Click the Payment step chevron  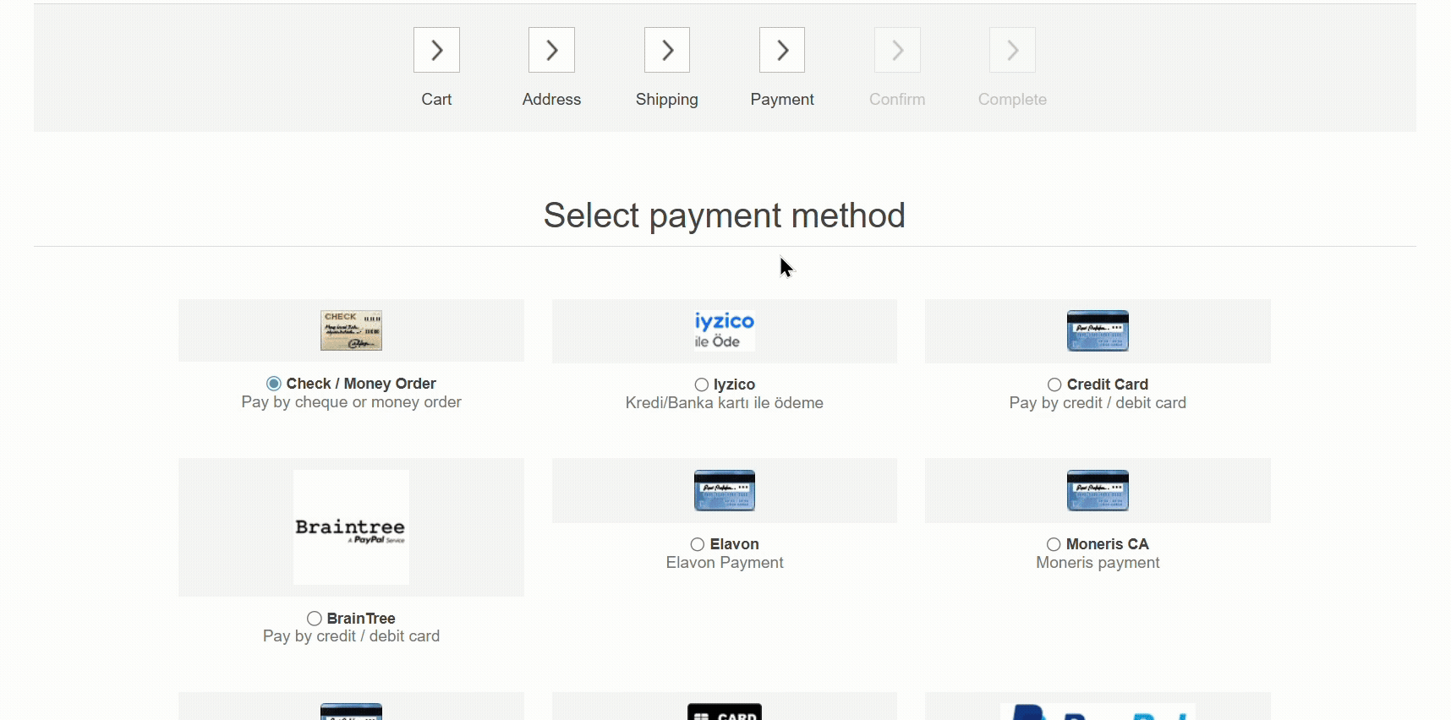pyautogui.click(x=782, y=51)
